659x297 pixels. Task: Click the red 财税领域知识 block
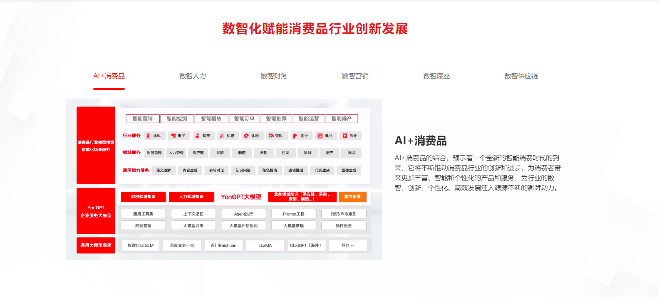pos(143,197)
